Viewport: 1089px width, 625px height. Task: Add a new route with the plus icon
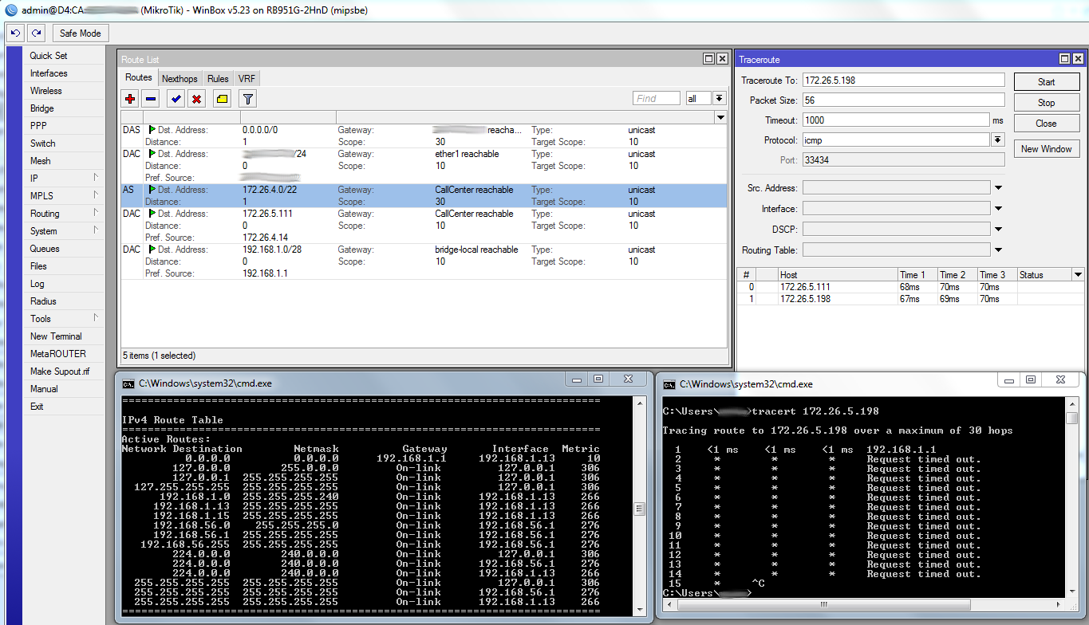(x=130, y=99)
